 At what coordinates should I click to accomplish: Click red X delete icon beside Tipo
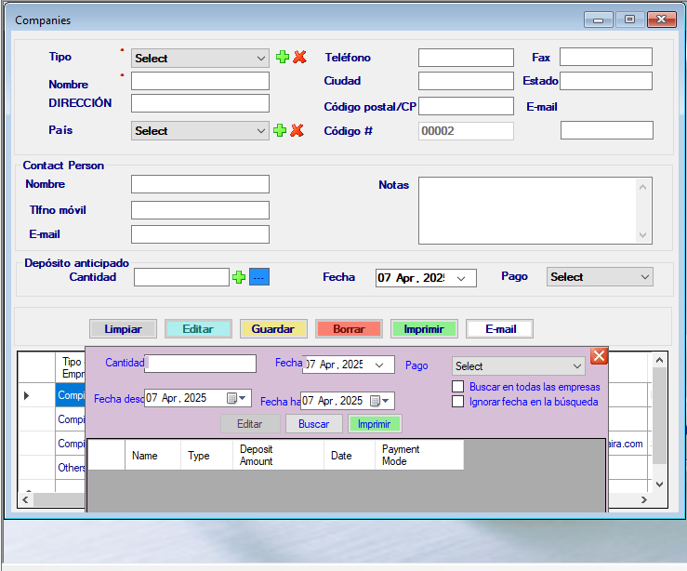[x=299, y=58]
